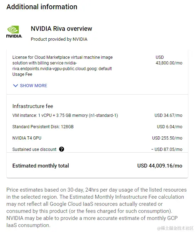Select the price estimates disclaimer paragraph

[96, 208]
